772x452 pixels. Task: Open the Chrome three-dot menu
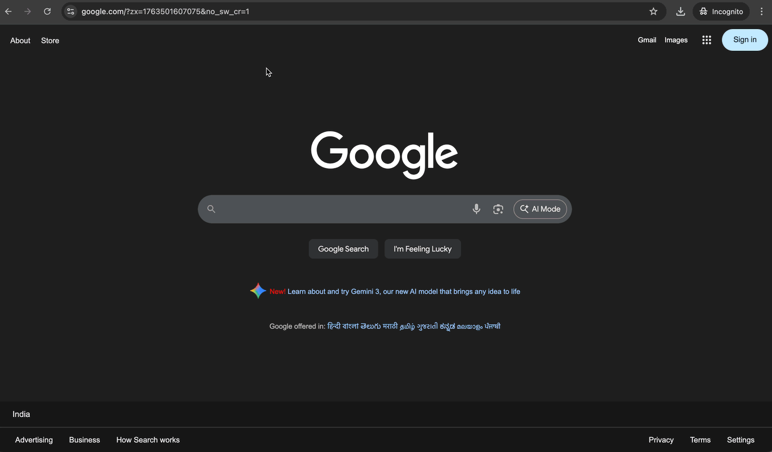tap(762, 11)
